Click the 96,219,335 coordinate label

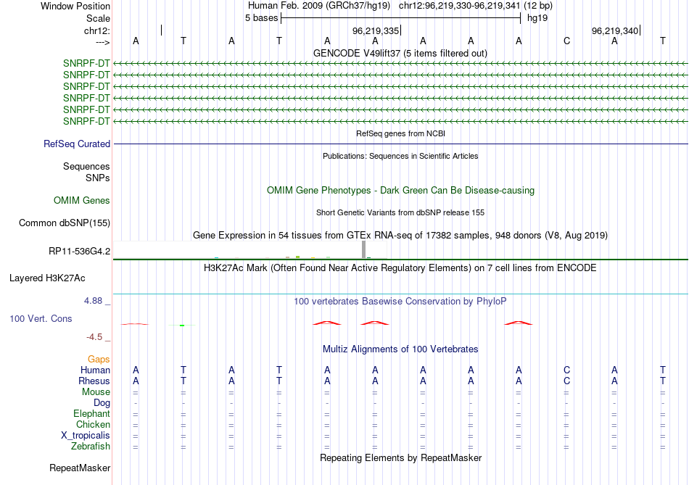(375, 30)
